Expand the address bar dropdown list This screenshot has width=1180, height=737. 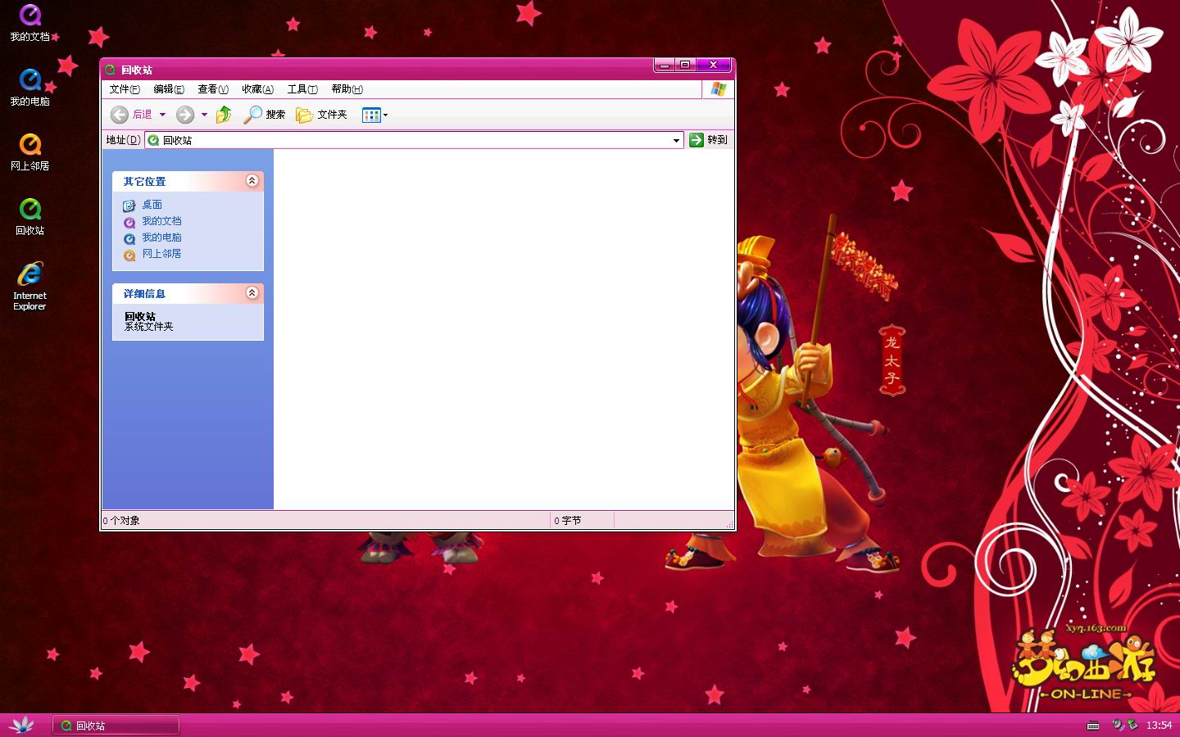point(676,140)
